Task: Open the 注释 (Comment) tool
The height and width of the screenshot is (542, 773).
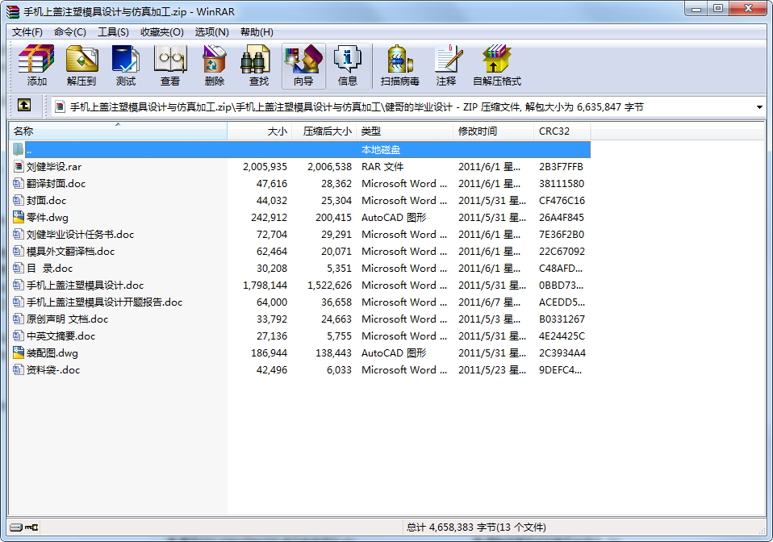Action: point(446,65)
